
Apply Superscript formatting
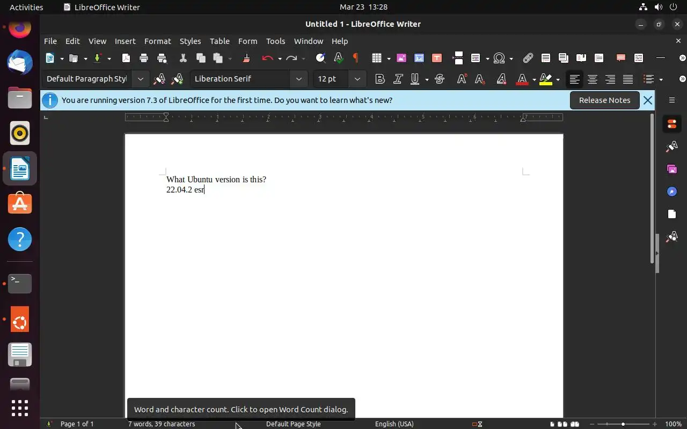coord(462,79)
